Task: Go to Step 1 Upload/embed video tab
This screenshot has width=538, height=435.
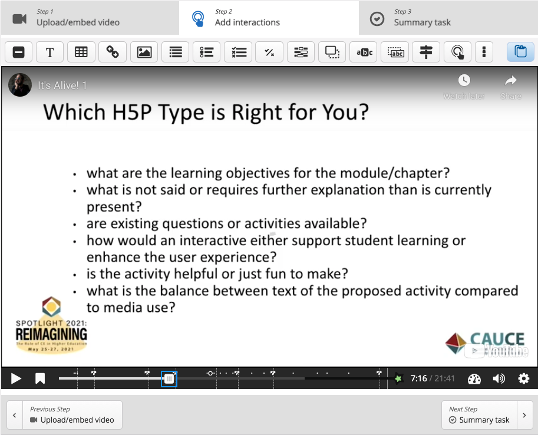Action: click(90, 18)
